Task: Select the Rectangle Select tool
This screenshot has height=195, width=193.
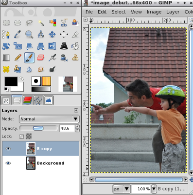Action: 6,23
